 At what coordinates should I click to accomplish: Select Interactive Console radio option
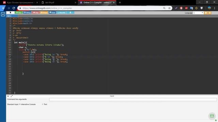click(20, 104)
